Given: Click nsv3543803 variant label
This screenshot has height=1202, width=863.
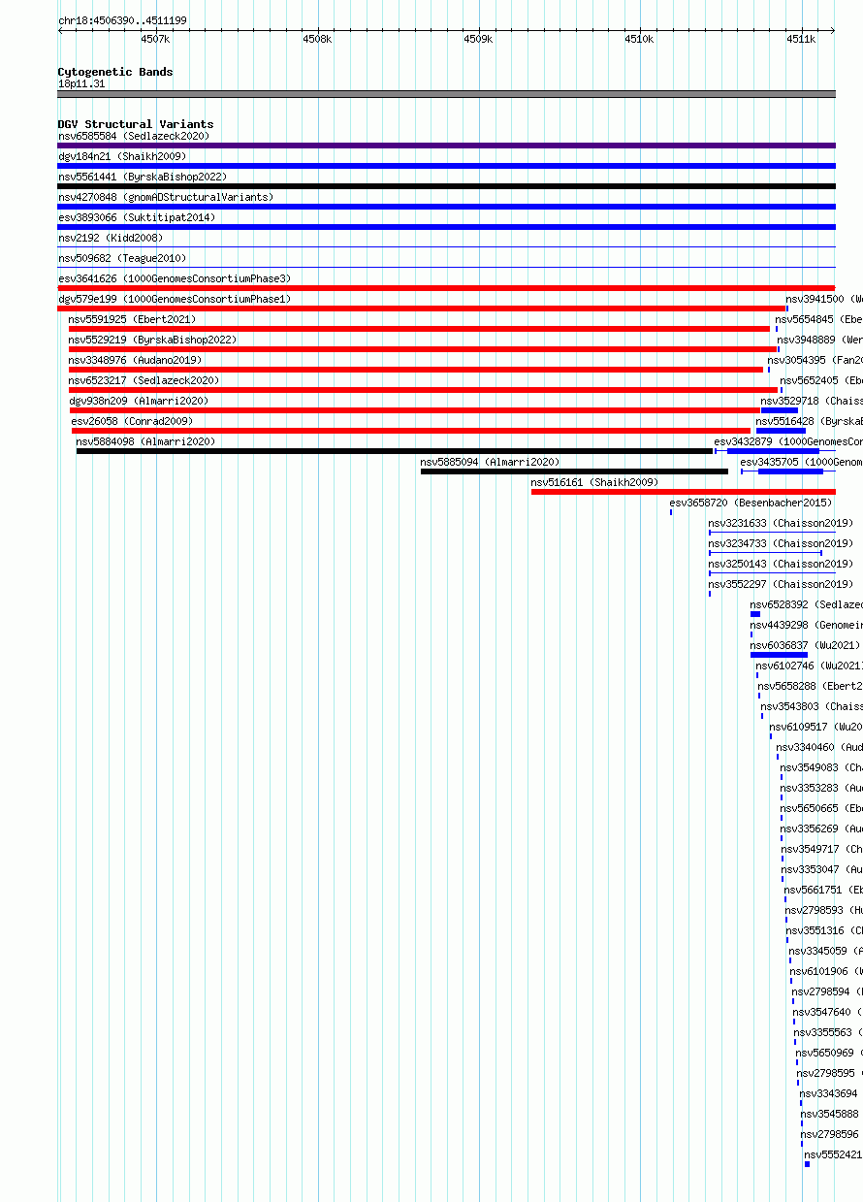Looking at the screenshot, I should (812, 706).
